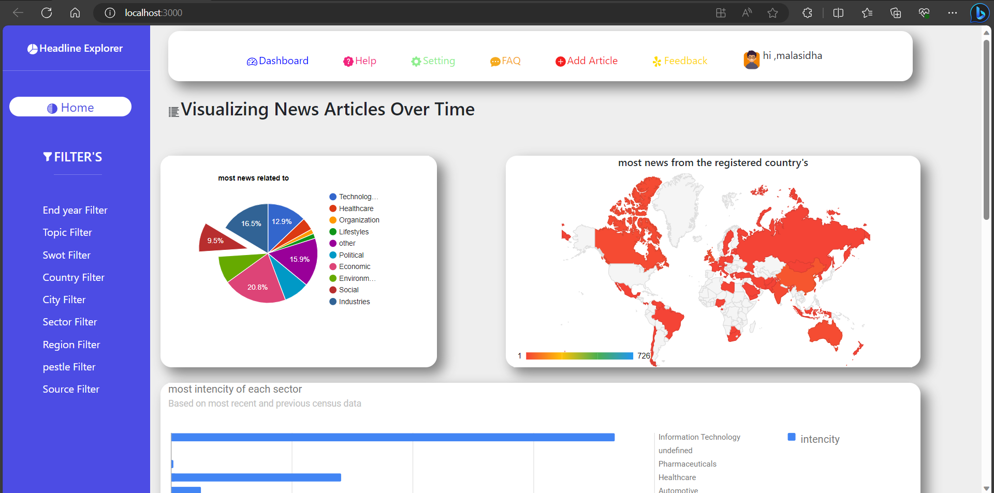Open the collections icon
The image size is (994, 493).
point(896,13)
